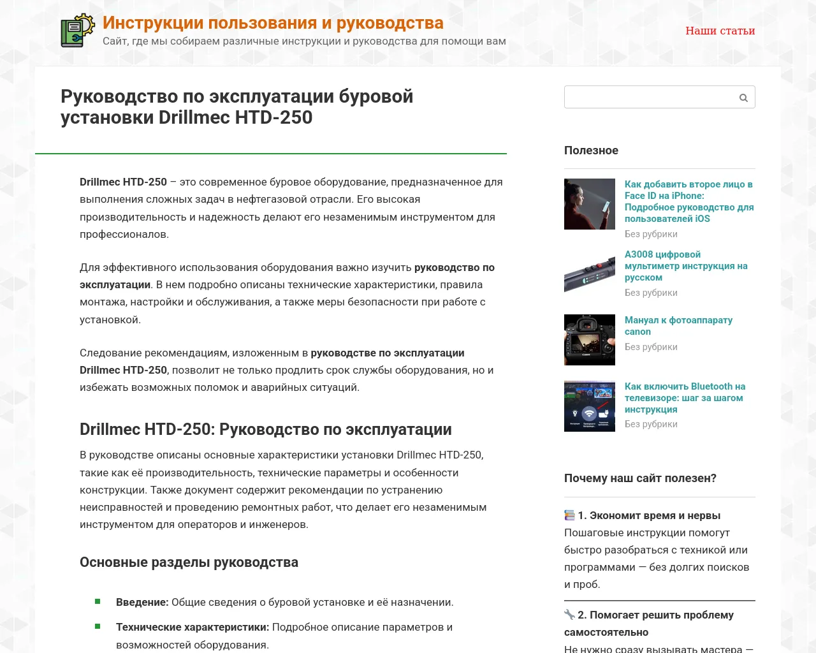Click 'Без рубрики' under Canon article

click(x=651, y=347)
